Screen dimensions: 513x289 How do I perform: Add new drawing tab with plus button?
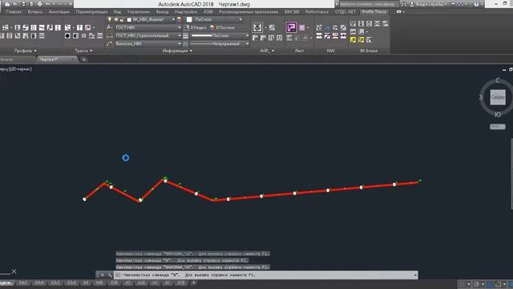83,59
